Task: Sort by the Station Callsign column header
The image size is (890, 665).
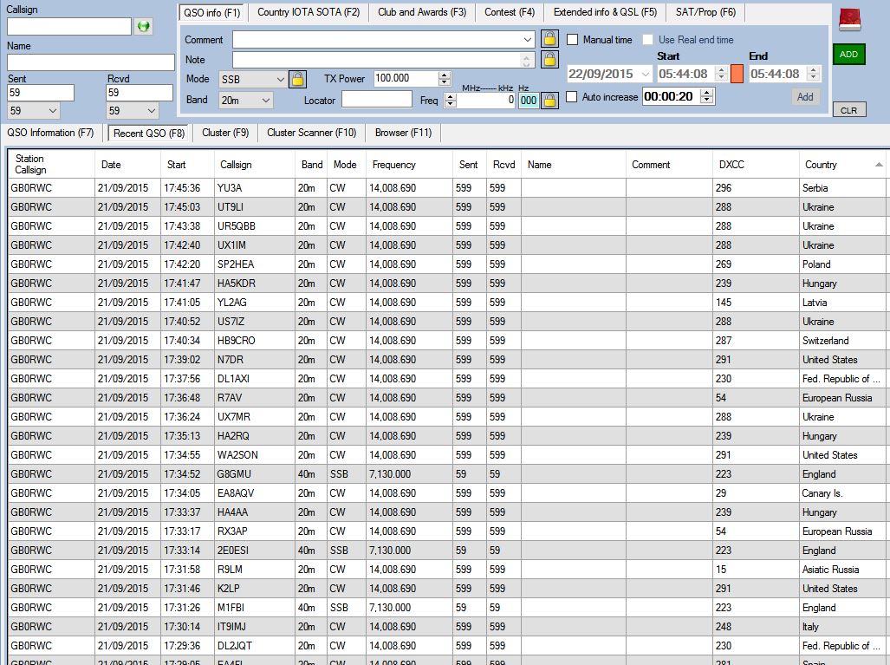Action: (x=51, y=165)
